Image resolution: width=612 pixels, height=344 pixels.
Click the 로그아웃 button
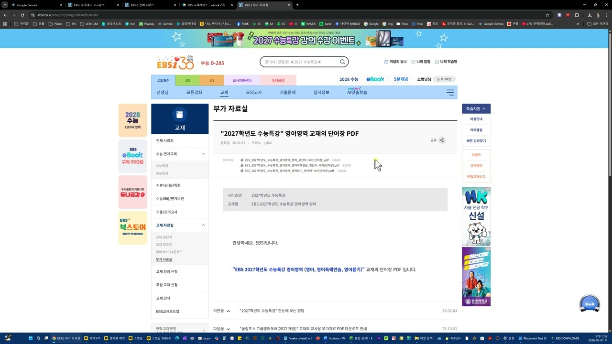click(x=444, y=79)
